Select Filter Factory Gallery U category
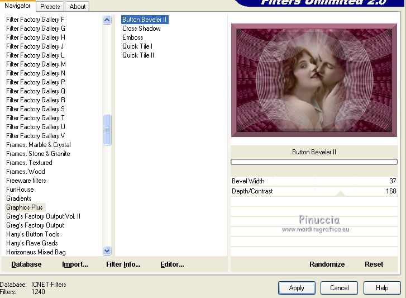Screen dimensions: 406x298 [36, 127]
